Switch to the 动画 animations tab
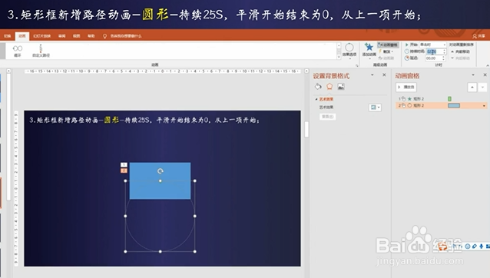The height and width of the screenshot is (278, 490). (x=22, y=36)
